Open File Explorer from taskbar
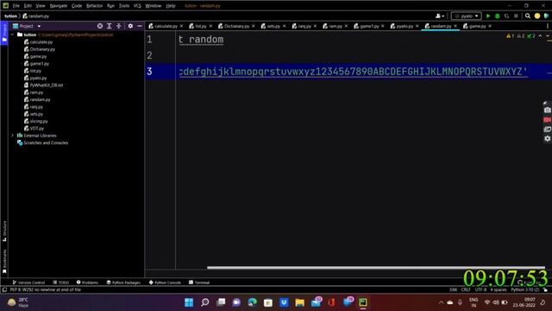The image size is (552, 311). (x=299, y=302)
